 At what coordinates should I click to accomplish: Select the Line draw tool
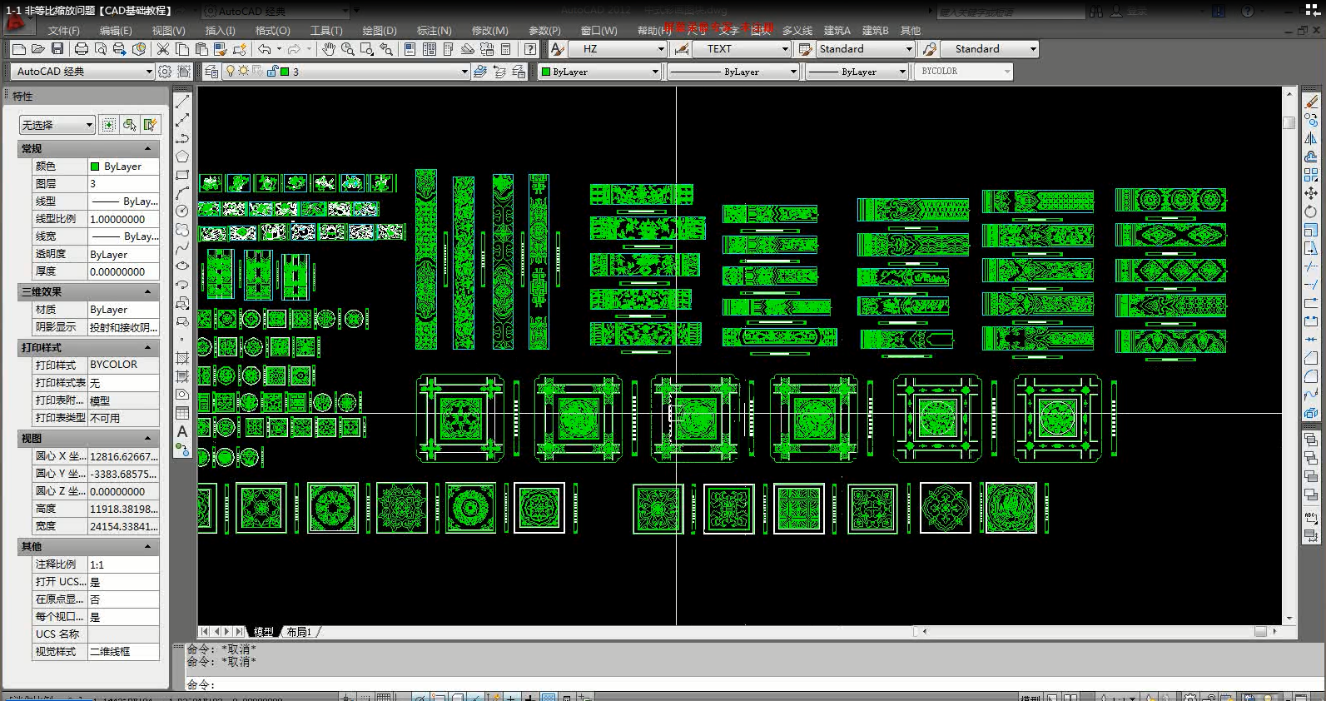tap(182, 102)
